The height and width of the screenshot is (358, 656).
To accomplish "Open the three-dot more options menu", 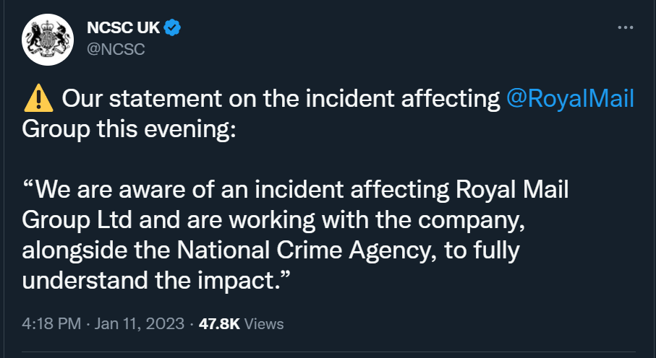I will [626, 27].
